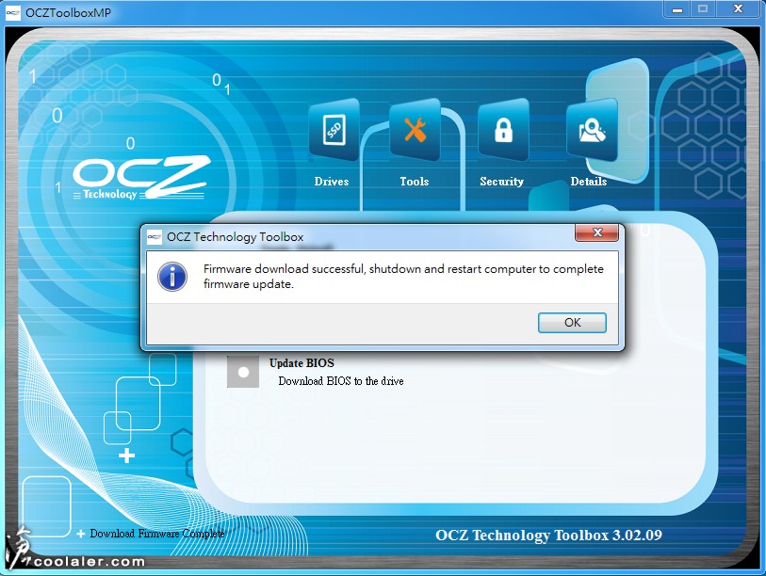Click the blue information icon in dialog
Viewport: 766px width, 576px height.
click(172, 277)
